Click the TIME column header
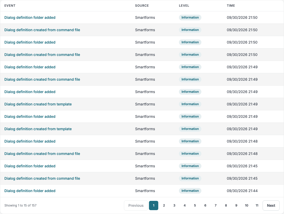Image resolution: width=284 pixels, height=214 pixels. (x=231, y=6)
